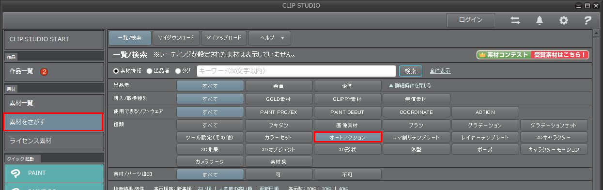This screenshot has width=603, height=190.
Task: Filter software by COORDINATE
Action: pos(416,112)
